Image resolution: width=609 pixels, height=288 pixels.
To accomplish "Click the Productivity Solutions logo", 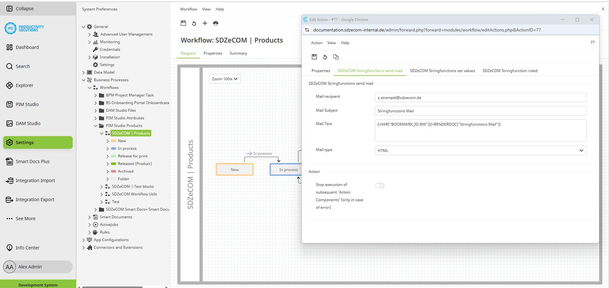I will pyautogui.click(x=25, y=28).
